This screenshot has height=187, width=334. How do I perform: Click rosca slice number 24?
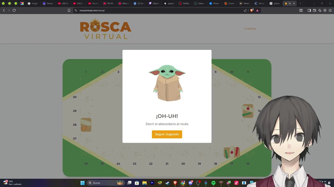pyautogui.click(x=118, y=164)
